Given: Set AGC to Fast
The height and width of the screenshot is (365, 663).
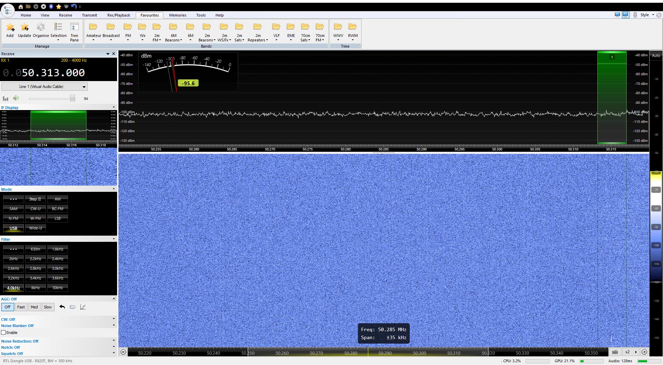Looking at the screenshot, I should point(21,307).
